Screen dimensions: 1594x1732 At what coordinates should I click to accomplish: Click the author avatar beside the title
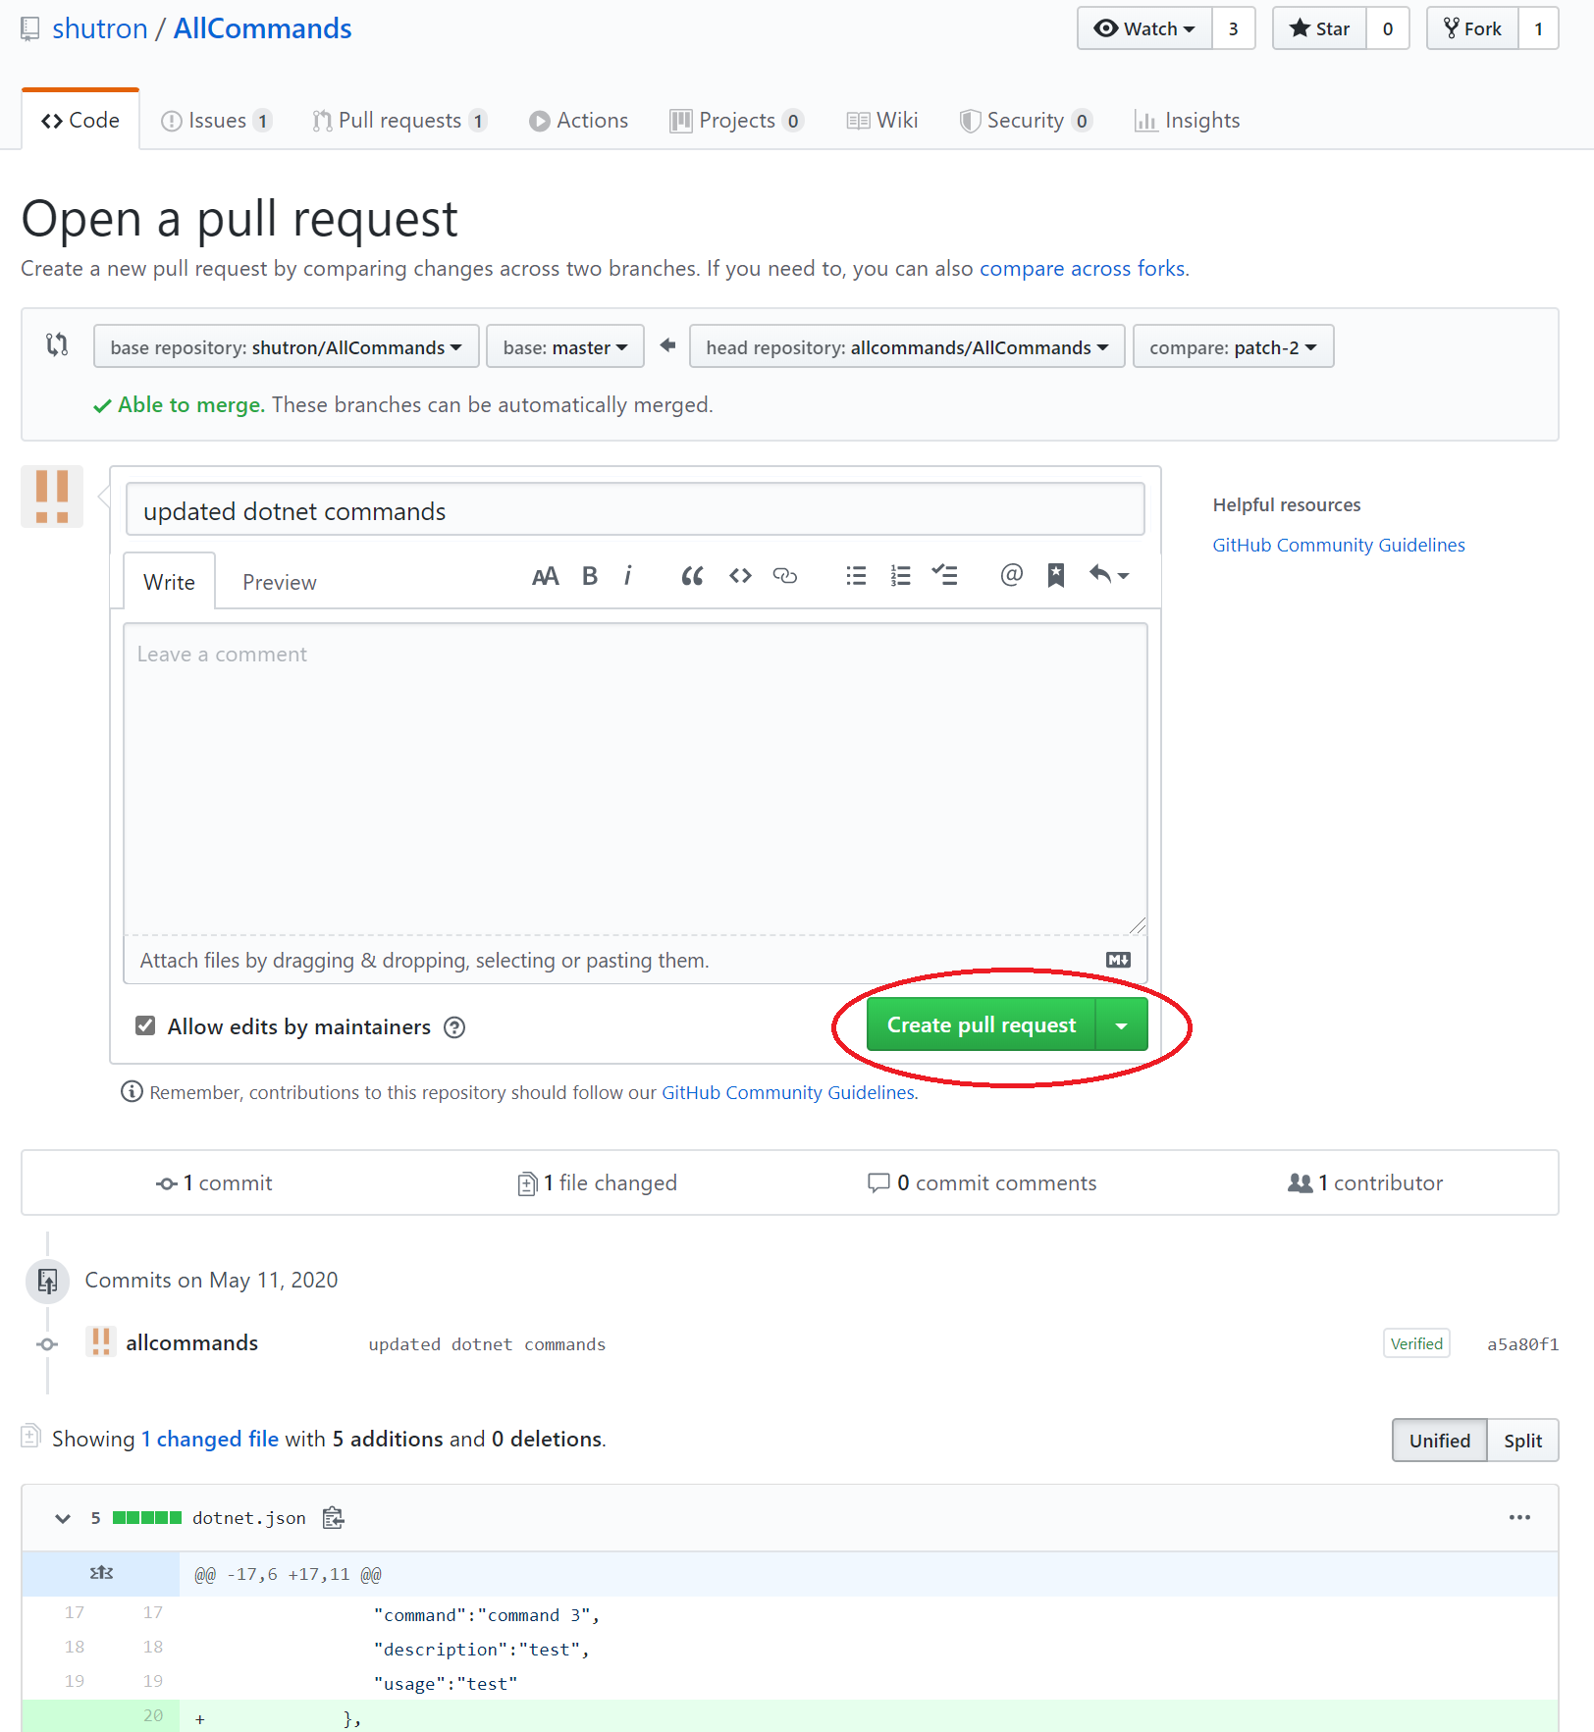point(52,497)
